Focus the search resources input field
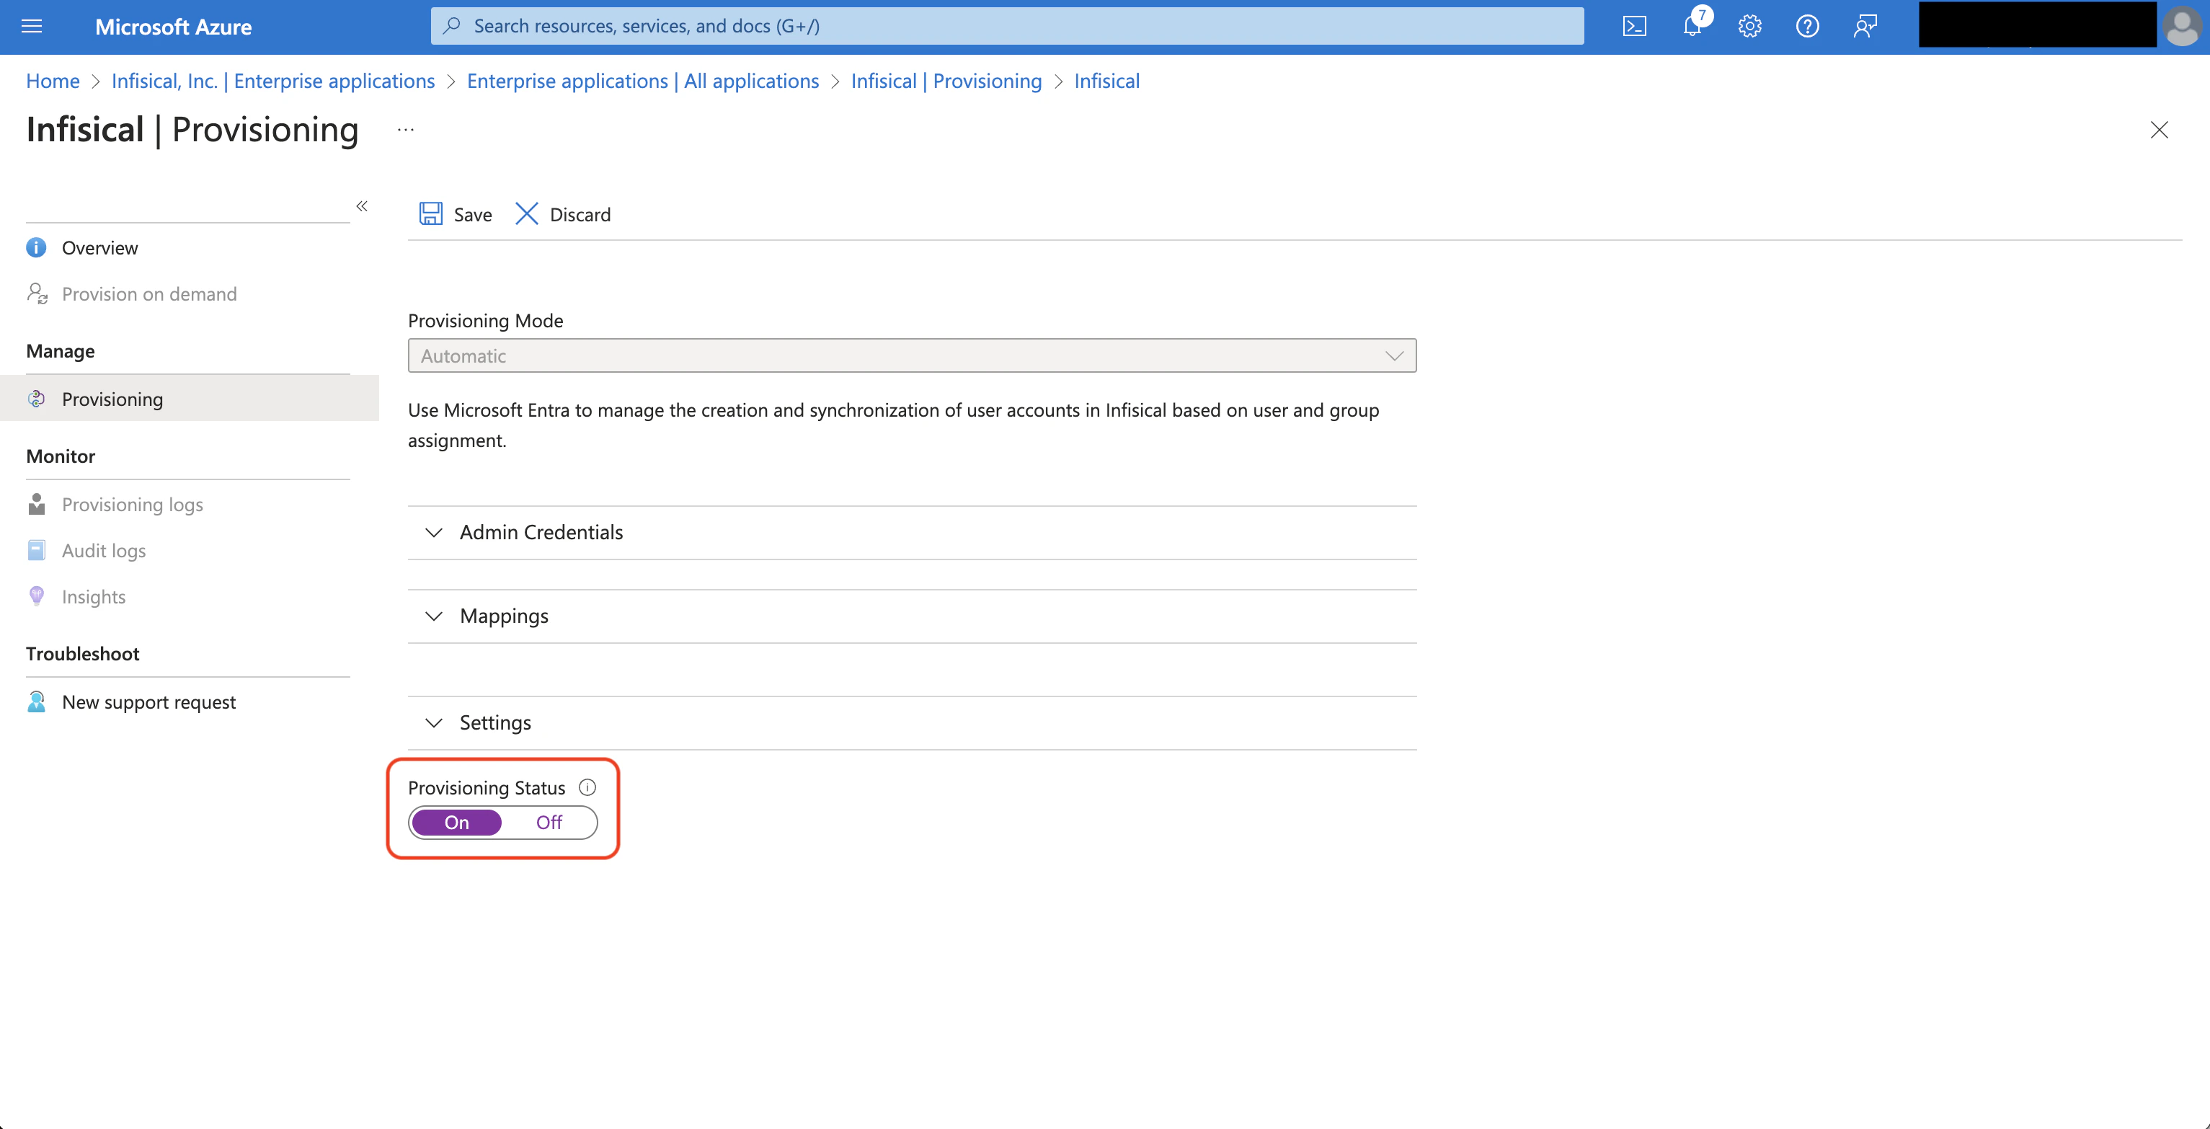 (1007, 26)
